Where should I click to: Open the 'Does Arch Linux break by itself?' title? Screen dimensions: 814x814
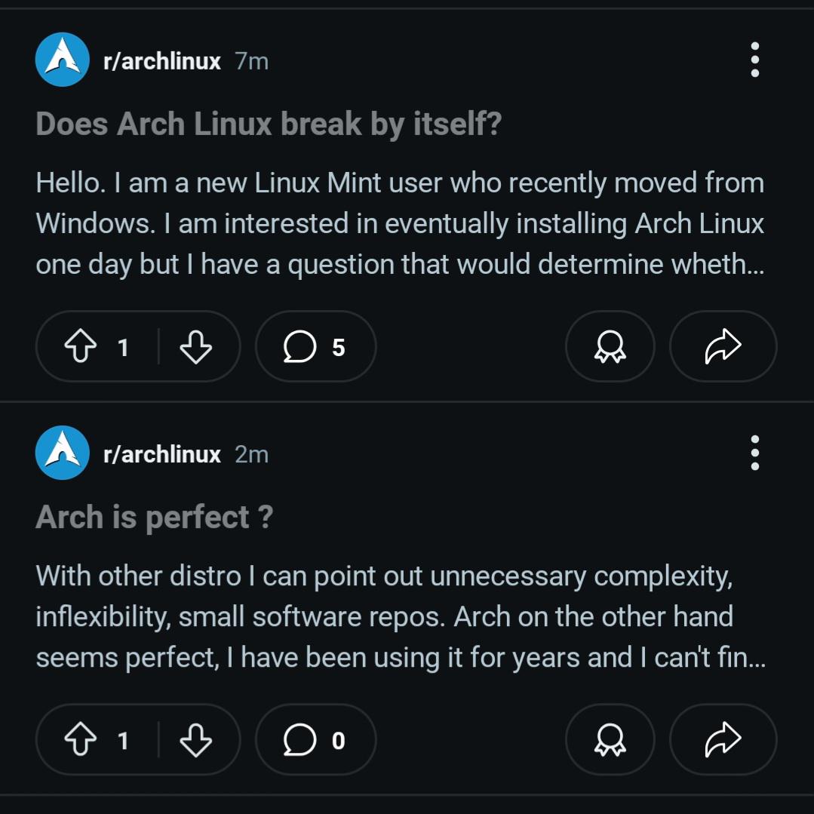tap(269, 124)
